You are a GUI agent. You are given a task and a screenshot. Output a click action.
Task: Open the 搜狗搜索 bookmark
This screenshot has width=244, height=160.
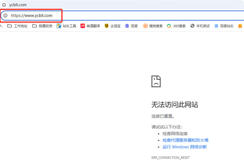coord(153,26)
